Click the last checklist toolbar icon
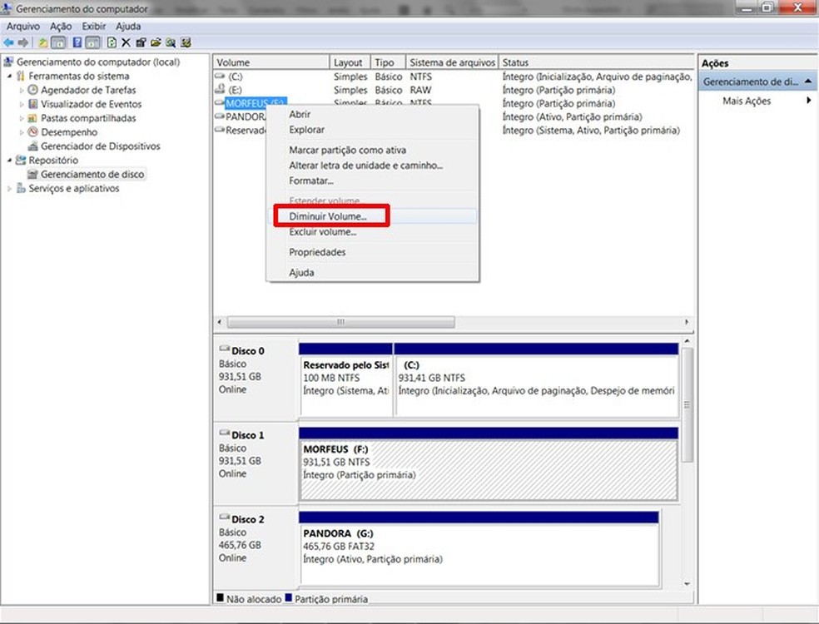Image resolution: width=819 pixels, height=624 pixels. (x=186, y=42)
